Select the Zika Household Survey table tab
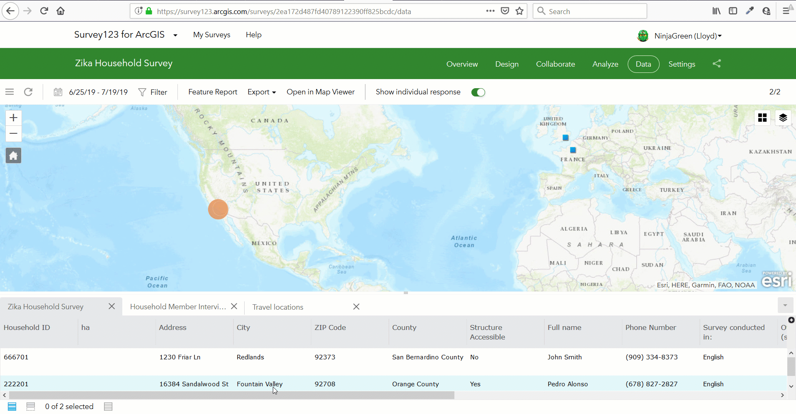 pyautogui.click(x=46, y=307)
